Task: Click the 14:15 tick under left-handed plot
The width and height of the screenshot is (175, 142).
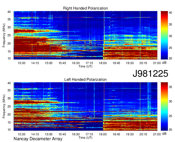Action: 35,134
